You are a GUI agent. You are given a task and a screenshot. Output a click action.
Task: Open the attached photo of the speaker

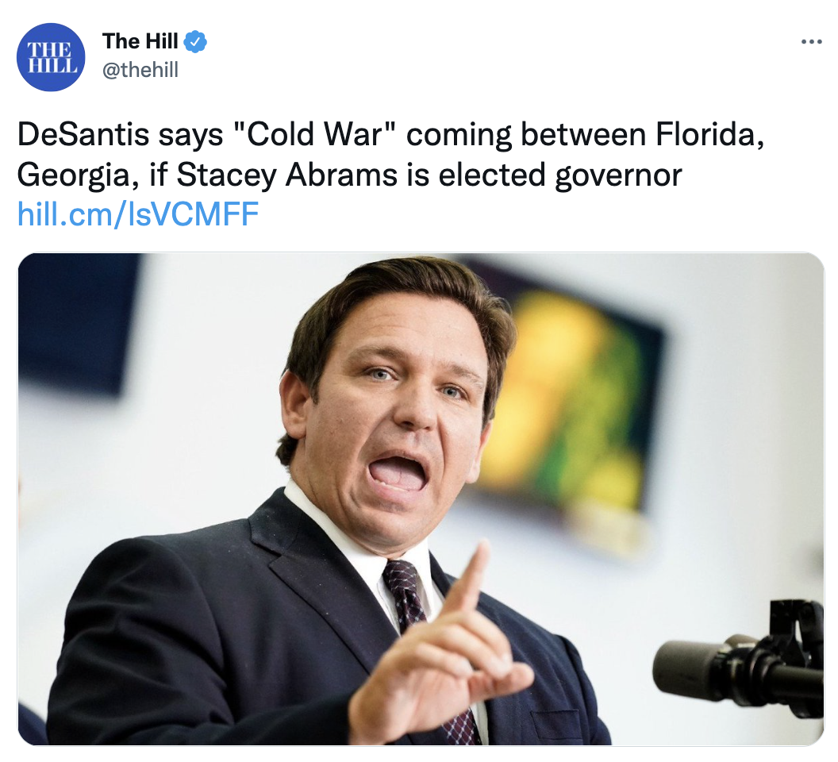tap(421, 499)
